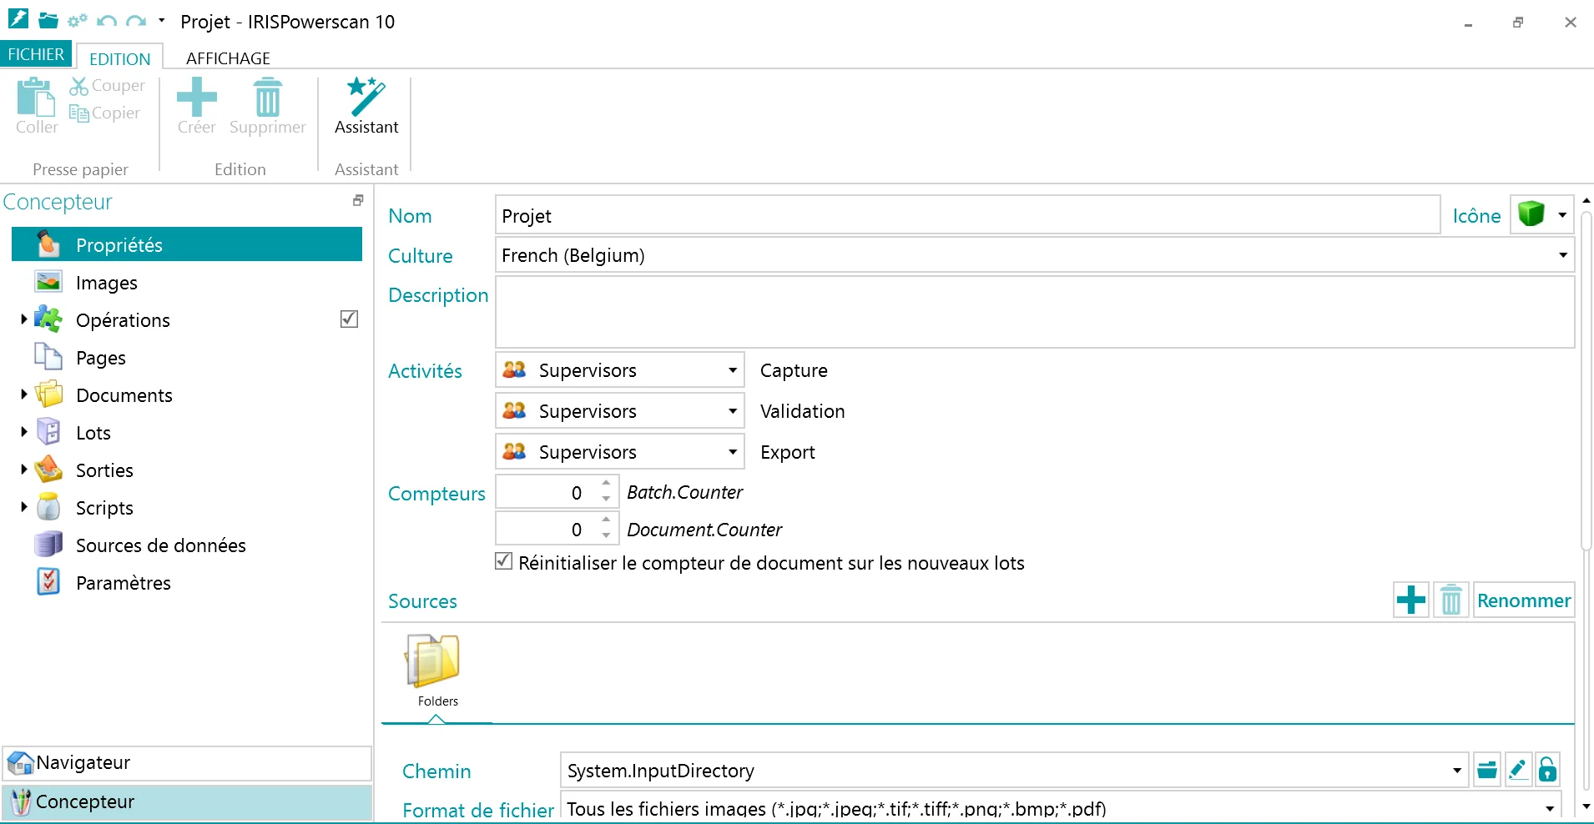Click the Batch.Counter number field

click(x=547, y=492)
